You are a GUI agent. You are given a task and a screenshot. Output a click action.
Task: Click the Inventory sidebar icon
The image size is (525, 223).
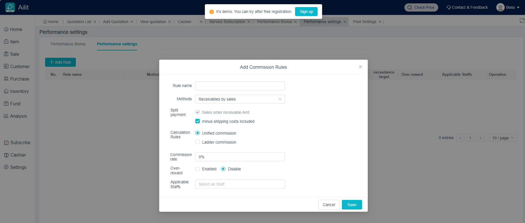coord(6,91)
